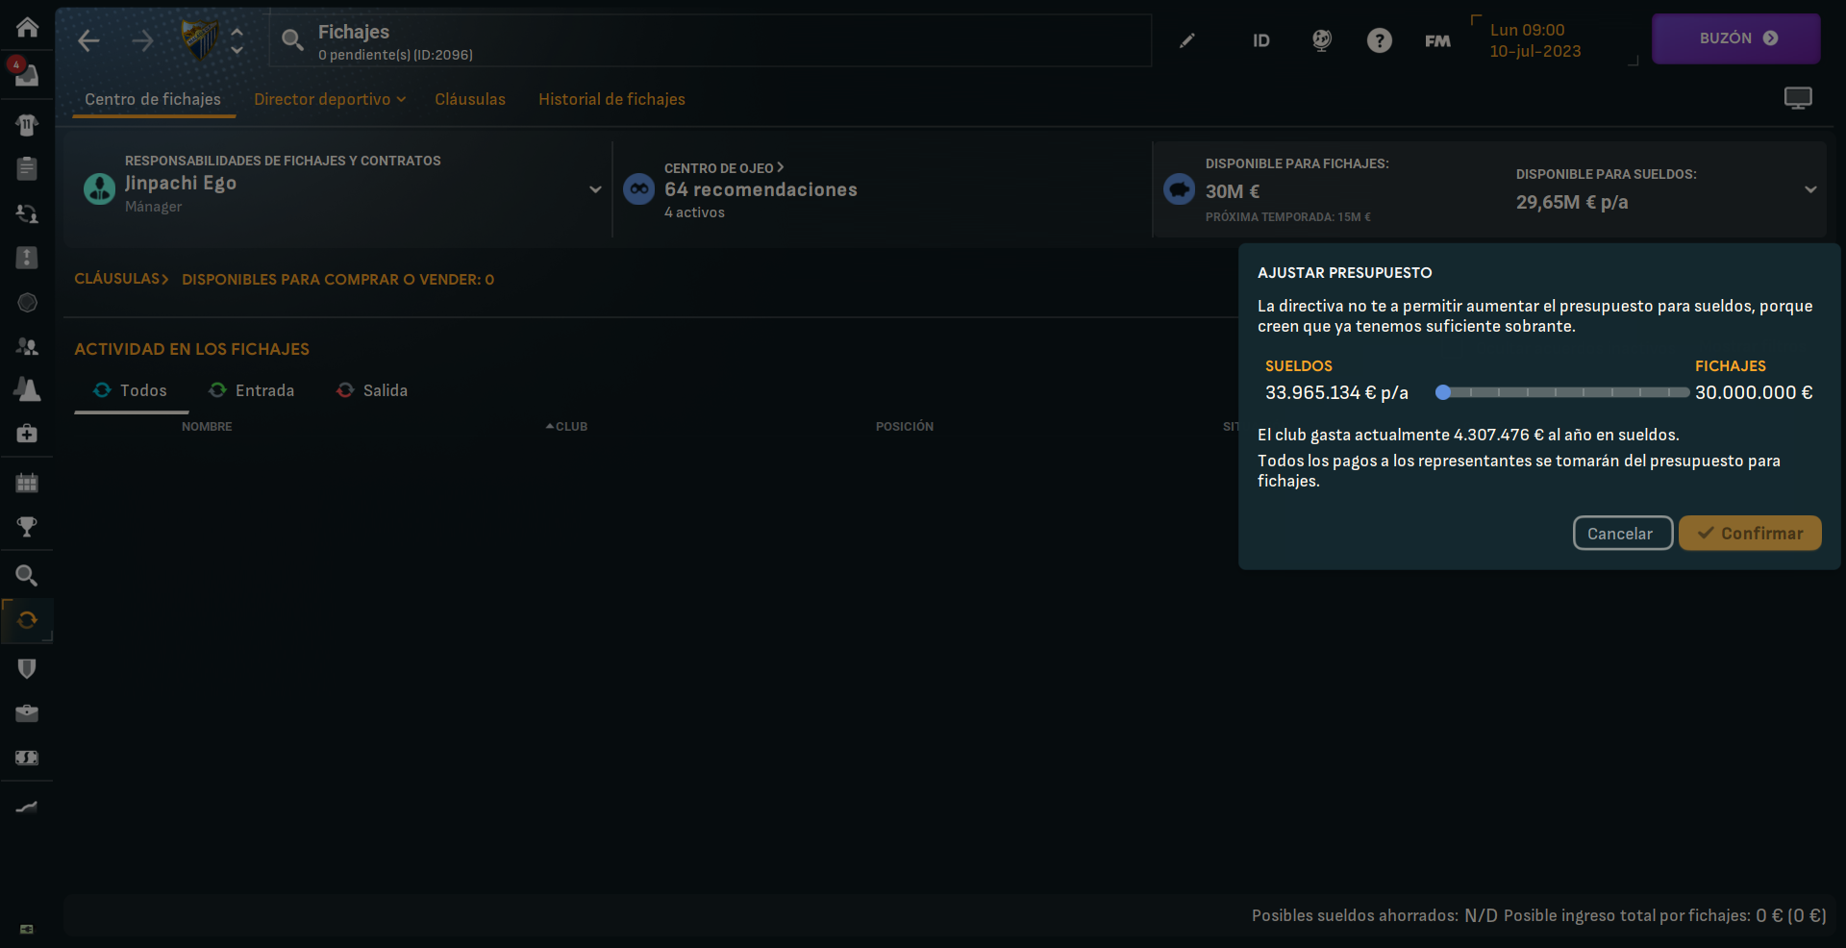This screenshot has height=948, width=1846.
Task: Sort by Nombre column
Action: [207, 426]
